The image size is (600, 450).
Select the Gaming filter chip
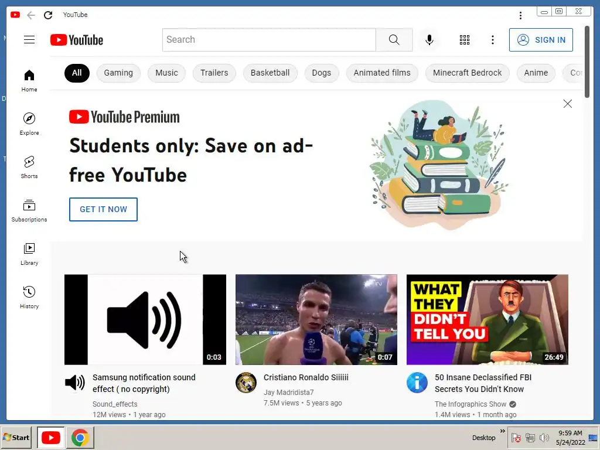pos(118,73)
